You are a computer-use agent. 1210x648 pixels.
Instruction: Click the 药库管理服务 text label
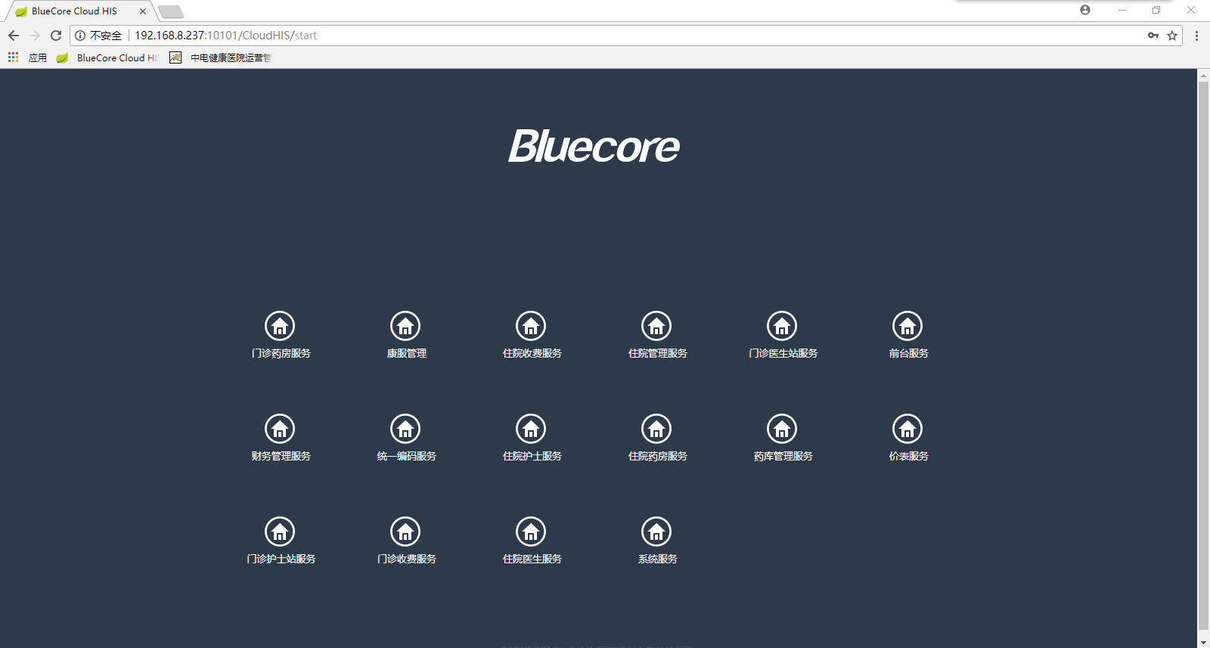pyautogui.click(x=783, y=456)
